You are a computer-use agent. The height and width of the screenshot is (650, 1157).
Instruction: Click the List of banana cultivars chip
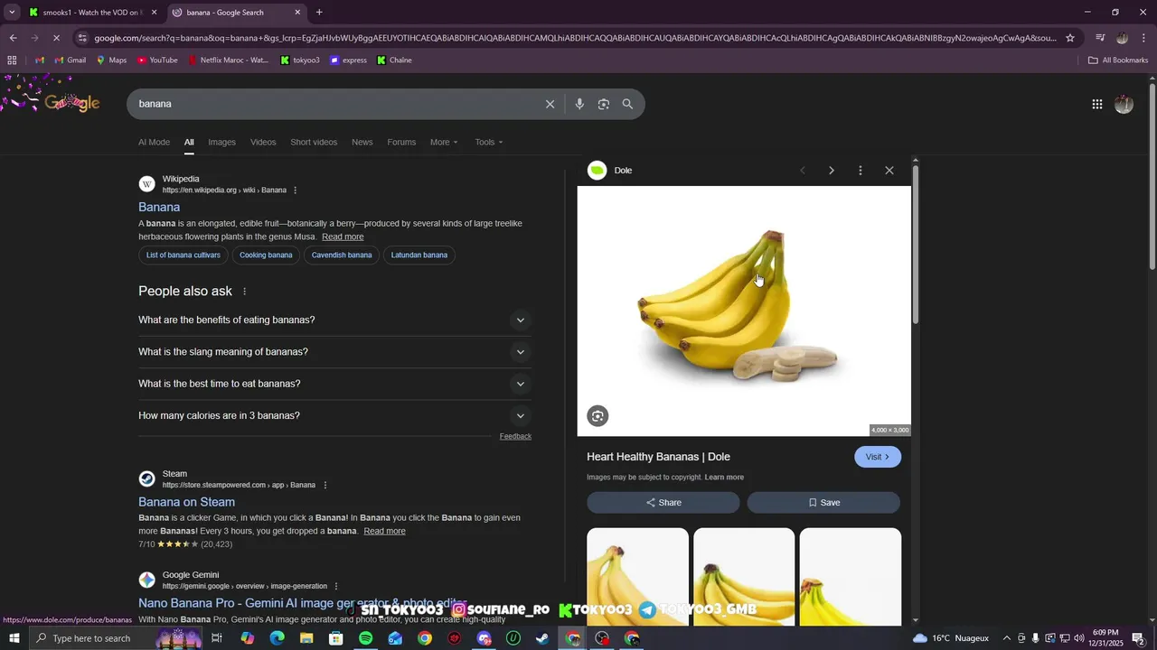[x=183, y=255]
